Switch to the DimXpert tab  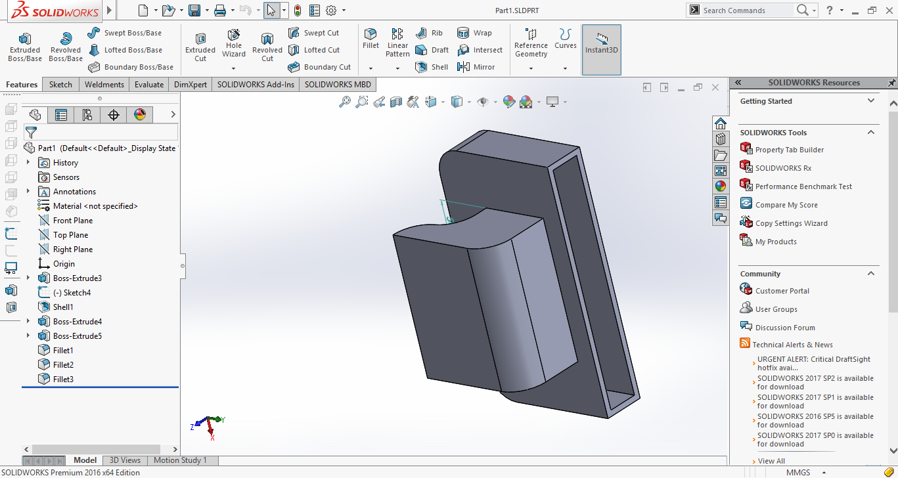[191, 85]
